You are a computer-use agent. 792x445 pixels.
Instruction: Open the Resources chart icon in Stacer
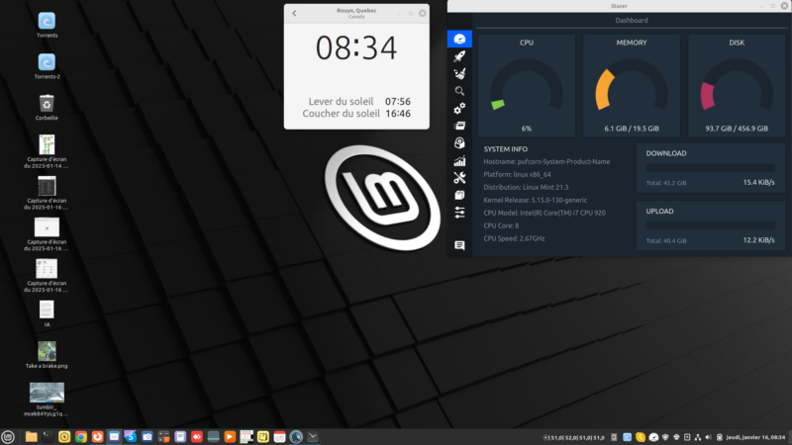(x=459, y=160)
